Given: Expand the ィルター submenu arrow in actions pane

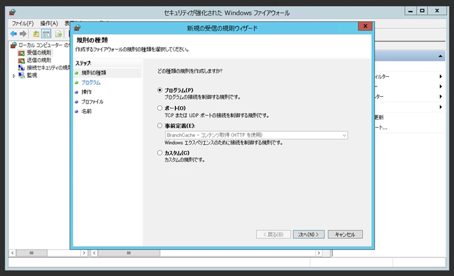Looking at the screenshot, I should click(x=441, y=77).
